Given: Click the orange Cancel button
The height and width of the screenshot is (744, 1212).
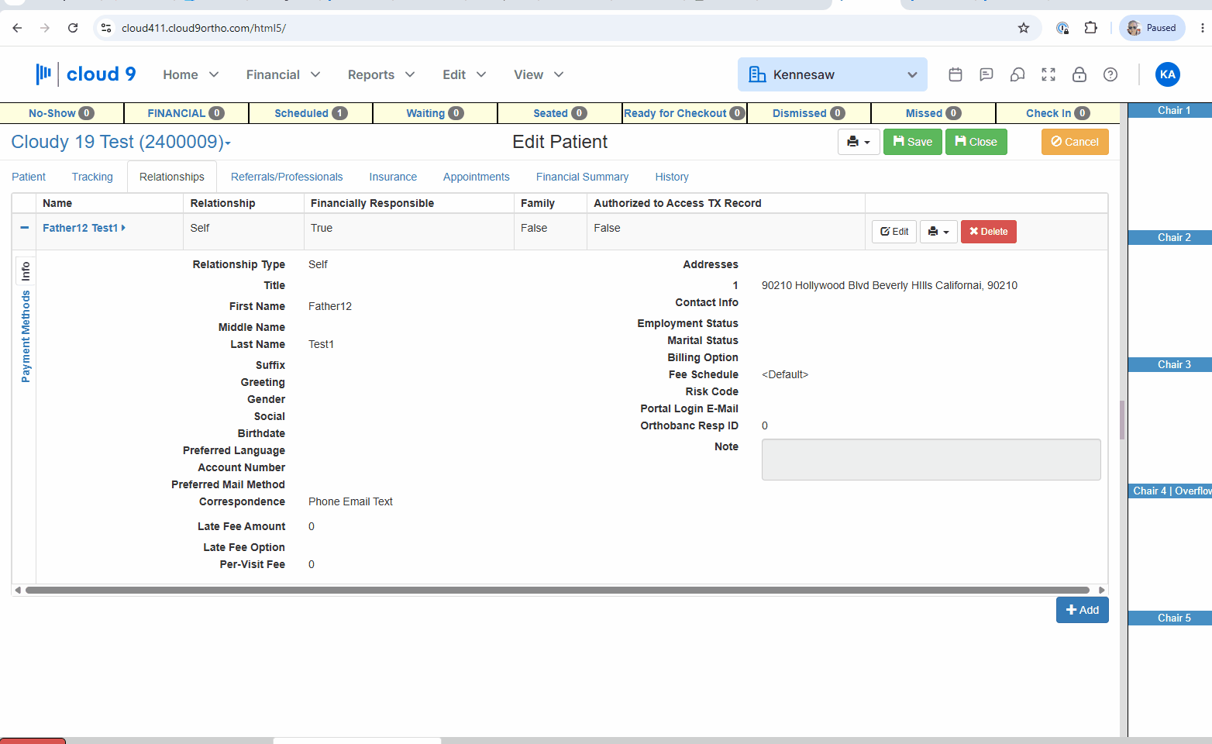Looking at the screenshot, I should (x=1075, y=142).
